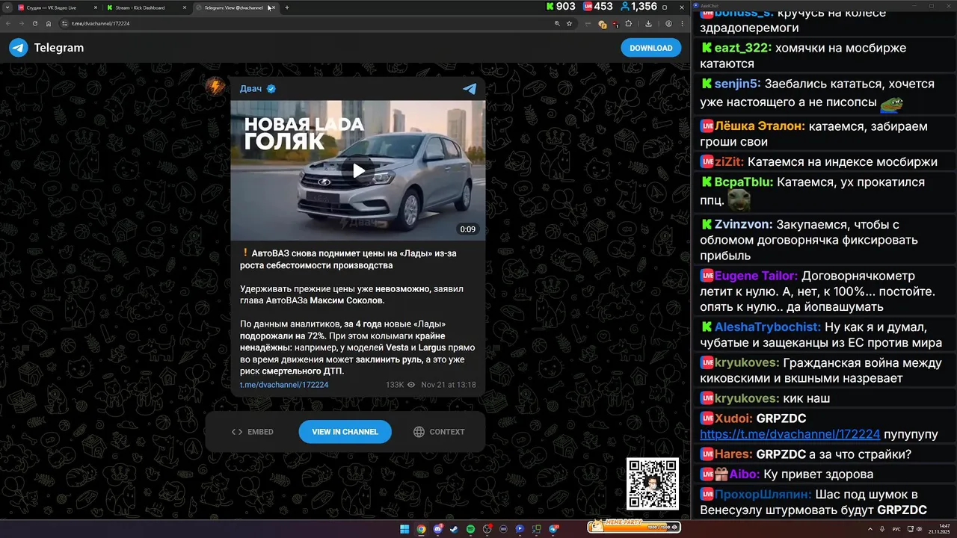
Task: Go forward in browser history
Action: click(x=22, y=23)
